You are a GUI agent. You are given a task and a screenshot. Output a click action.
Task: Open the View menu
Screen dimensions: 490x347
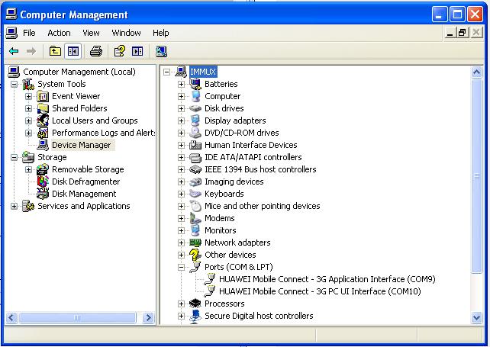click(91, 33)
